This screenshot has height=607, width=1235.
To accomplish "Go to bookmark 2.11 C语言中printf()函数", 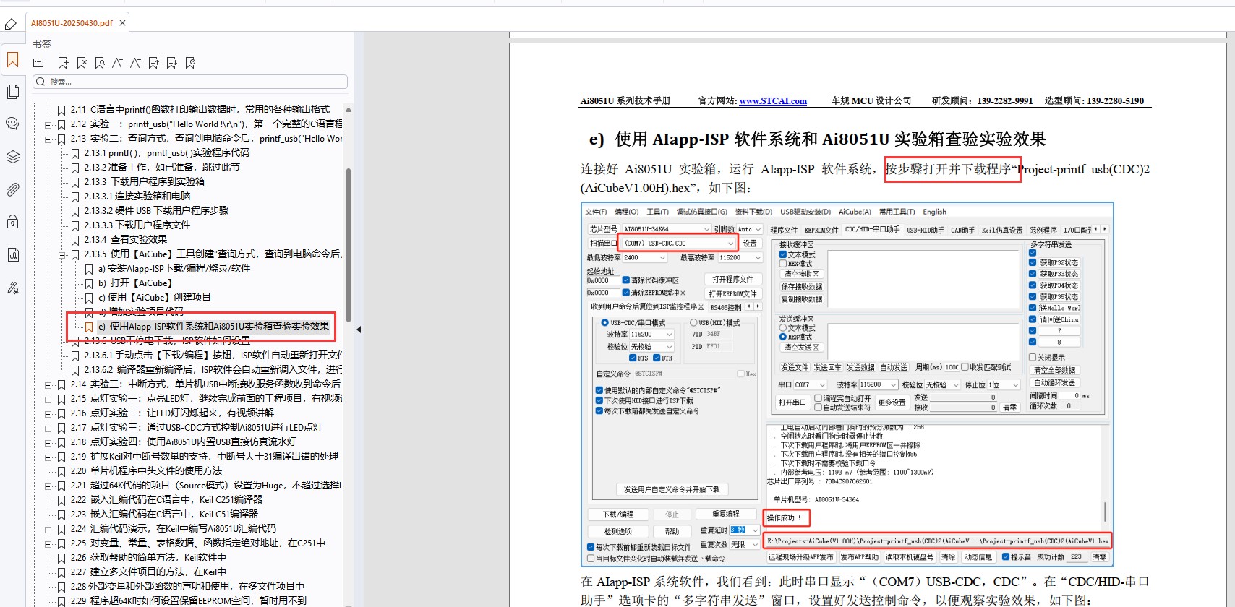I will point(200,110).
